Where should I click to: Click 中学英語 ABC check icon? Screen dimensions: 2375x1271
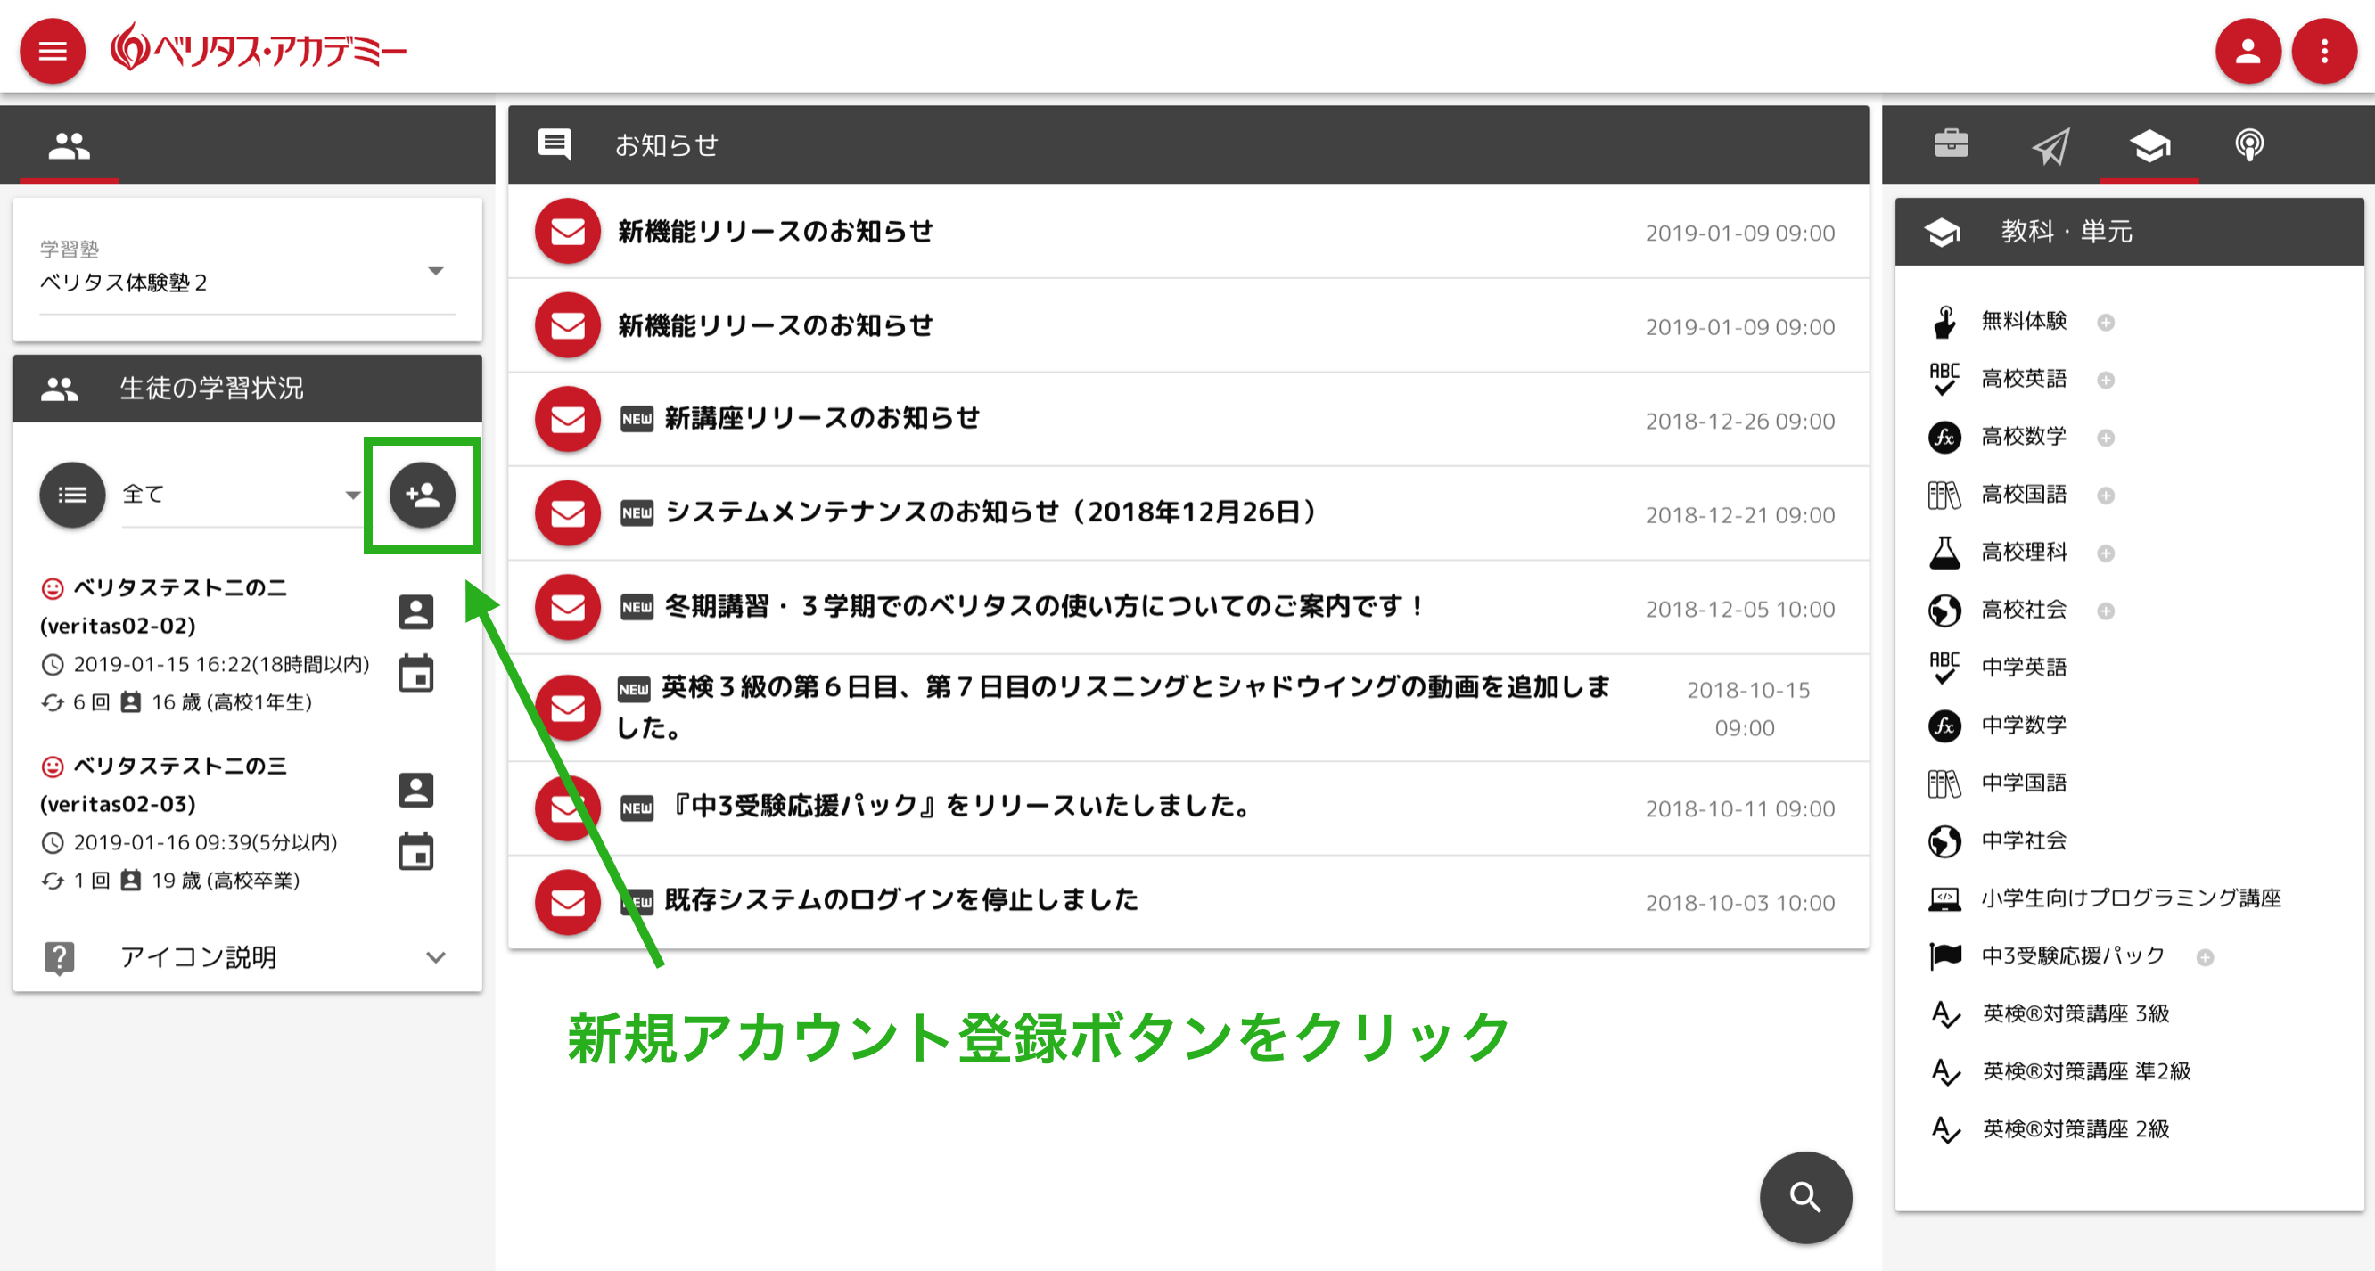pyautogui.click(x=1944, y=668)
